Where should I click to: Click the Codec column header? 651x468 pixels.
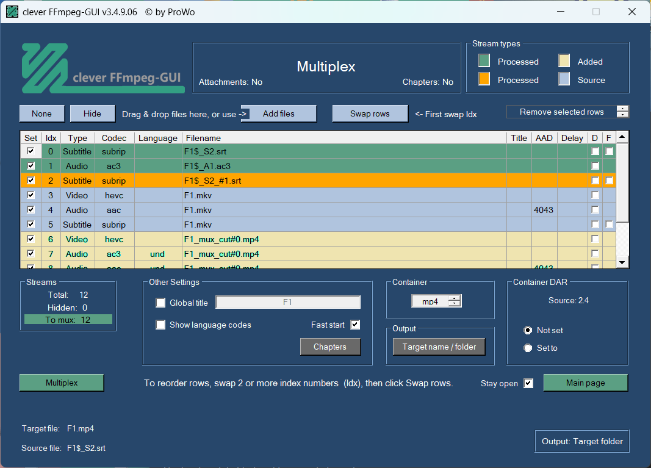click(114, 138)
